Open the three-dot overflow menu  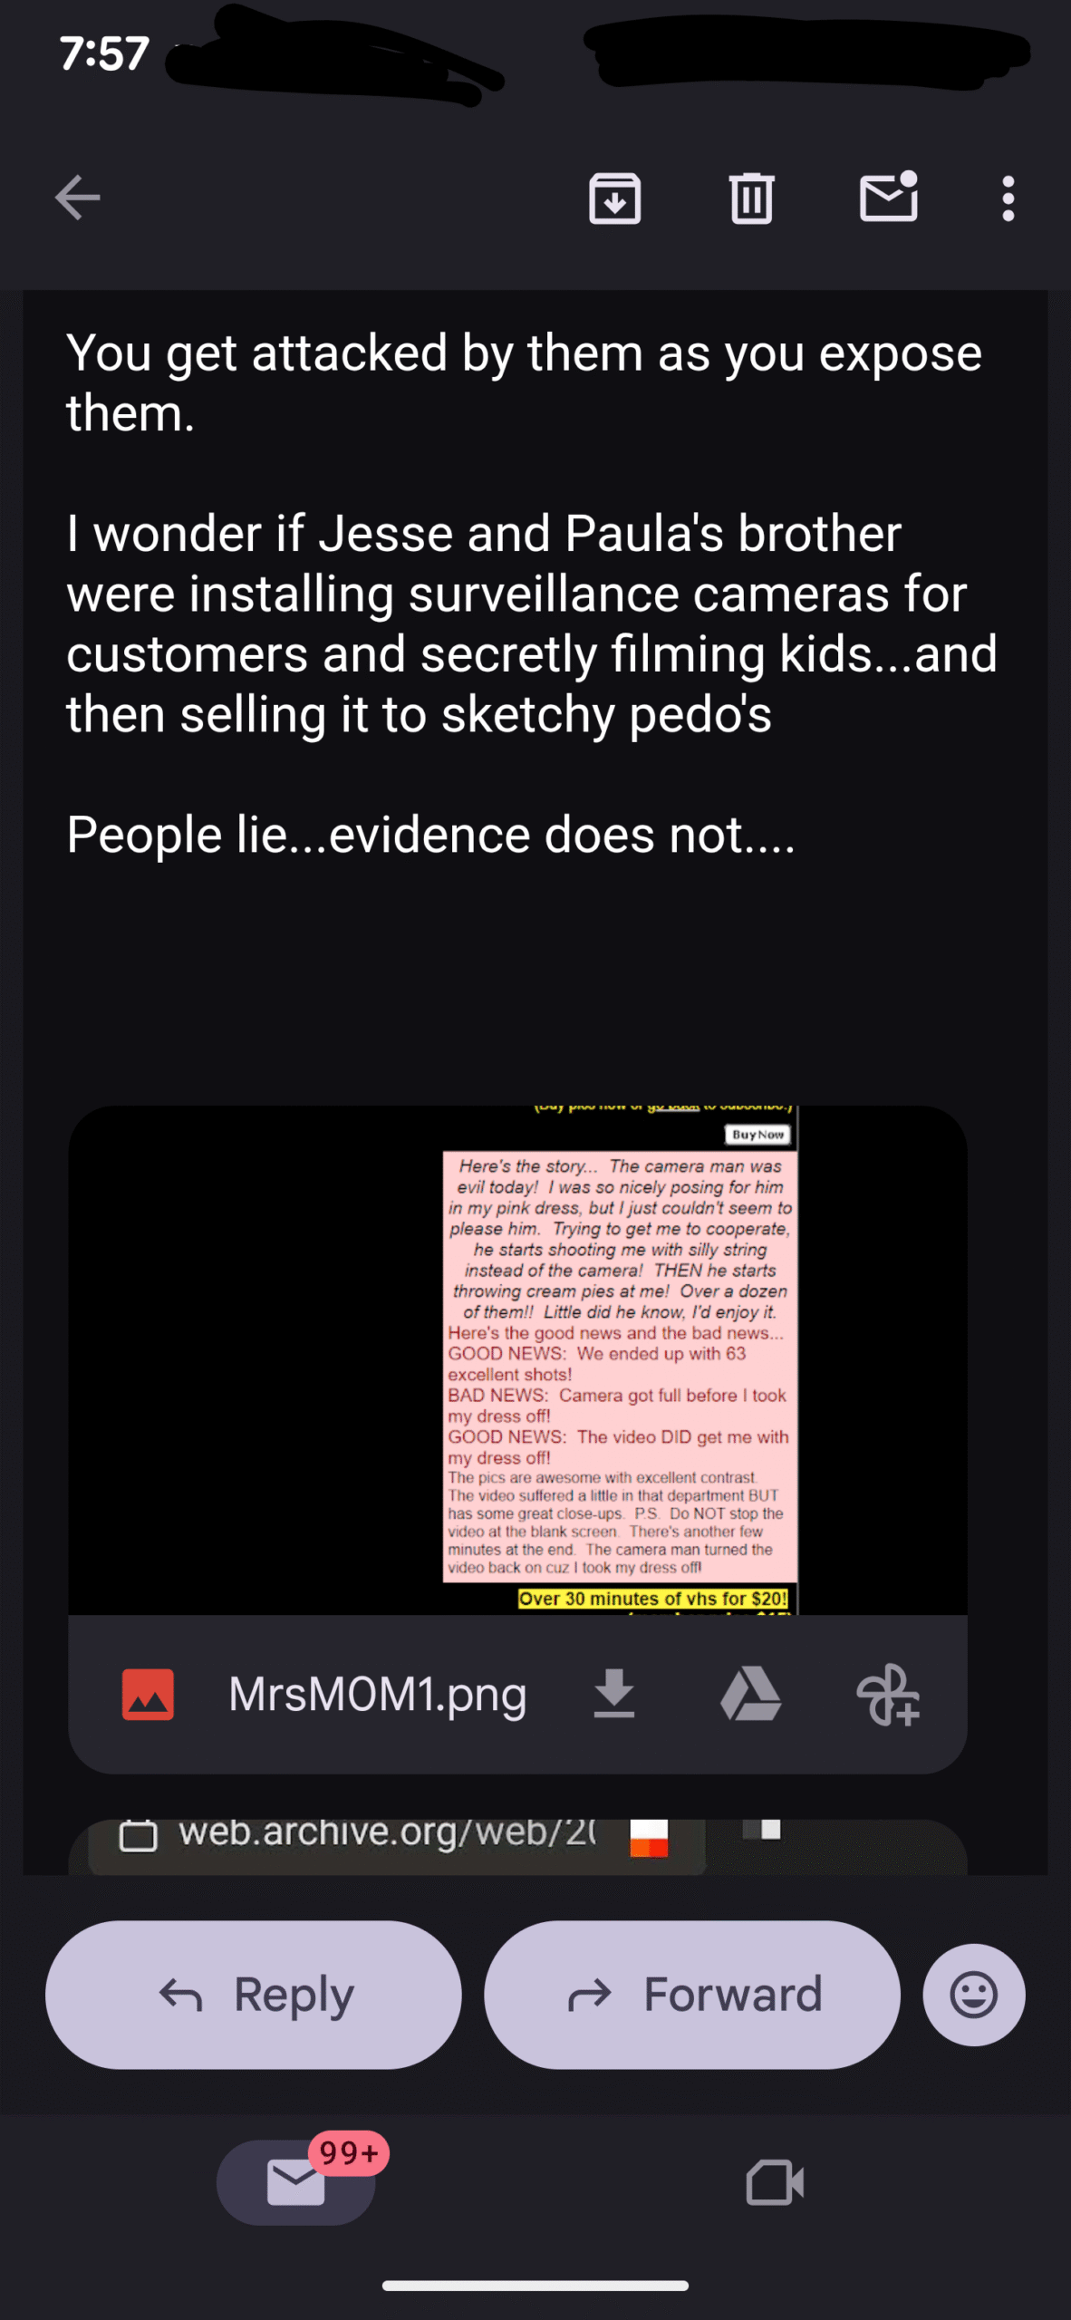tap(1008, 198)
